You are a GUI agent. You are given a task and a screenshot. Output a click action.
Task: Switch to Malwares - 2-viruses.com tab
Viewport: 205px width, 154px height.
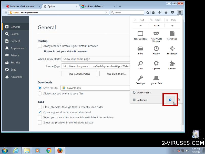coord(22,6)
